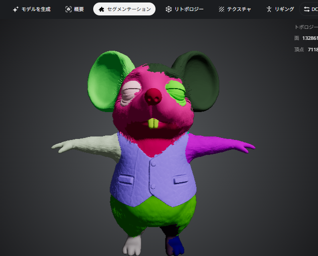Screen dimensions: 318x256
Task: Select the blue foot segment
Action: (x=176, y=245)
